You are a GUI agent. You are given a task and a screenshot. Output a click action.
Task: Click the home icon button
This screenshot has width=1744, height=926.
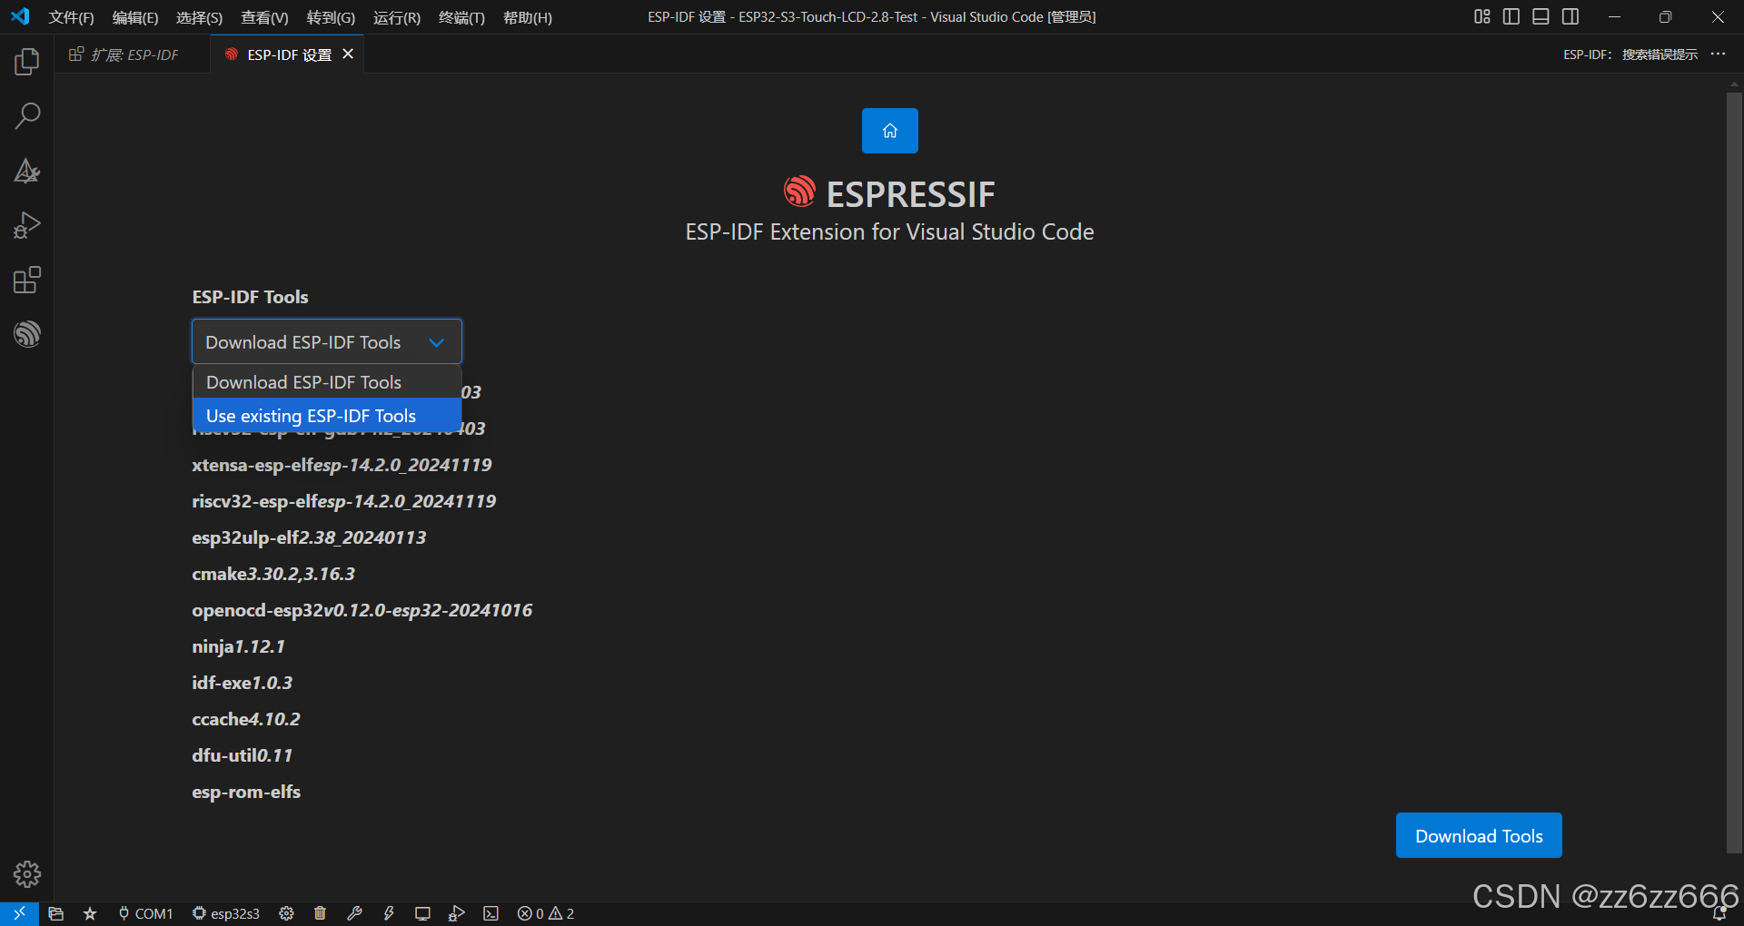890,131
